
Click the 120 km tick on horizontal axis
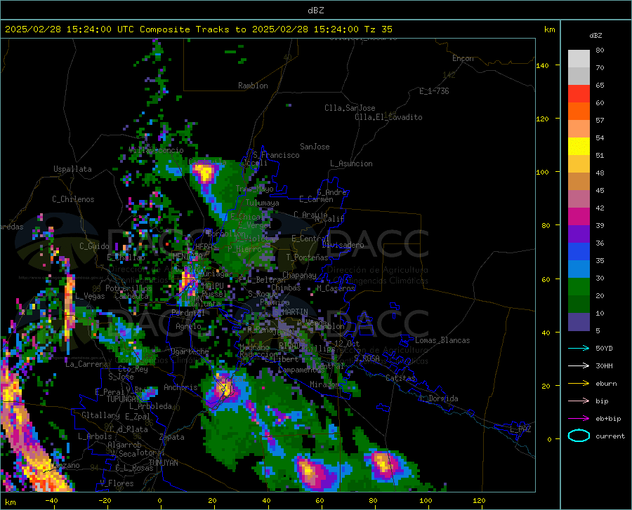[479, 501]
